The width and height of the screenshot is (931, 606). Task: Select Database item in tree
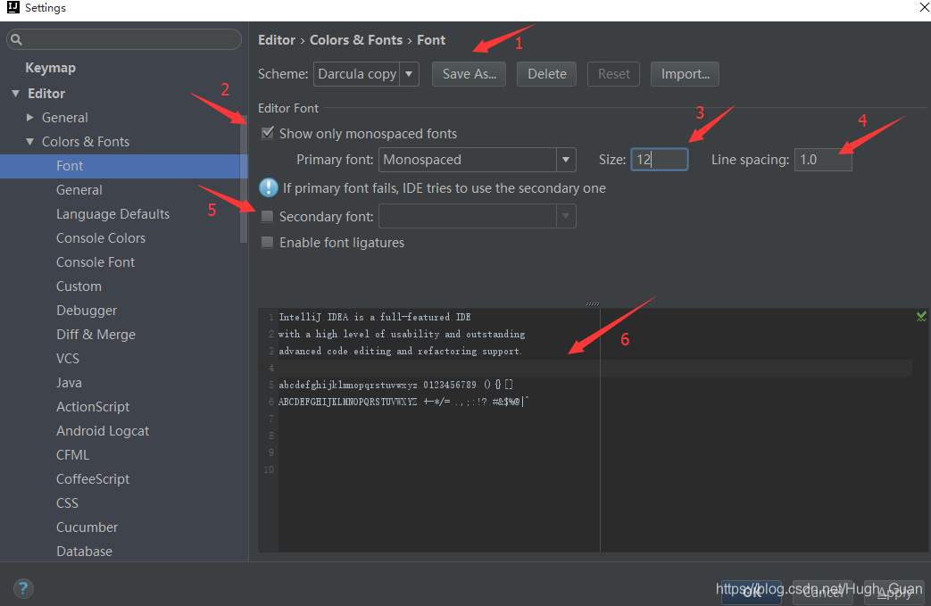pos(84,552)
